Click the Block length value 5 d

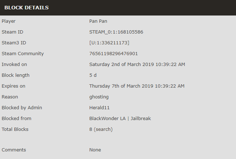pyautogui.click(x=93, y=75)
